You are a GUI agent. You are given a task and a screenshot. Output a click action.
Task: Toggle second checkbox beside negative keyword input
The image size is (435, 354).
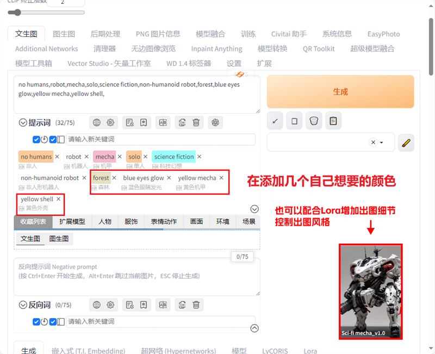53,322
